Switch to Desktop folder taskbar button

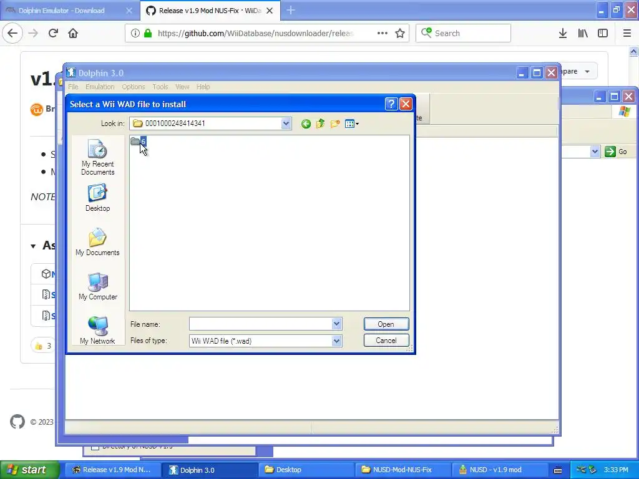coord(306,470)
